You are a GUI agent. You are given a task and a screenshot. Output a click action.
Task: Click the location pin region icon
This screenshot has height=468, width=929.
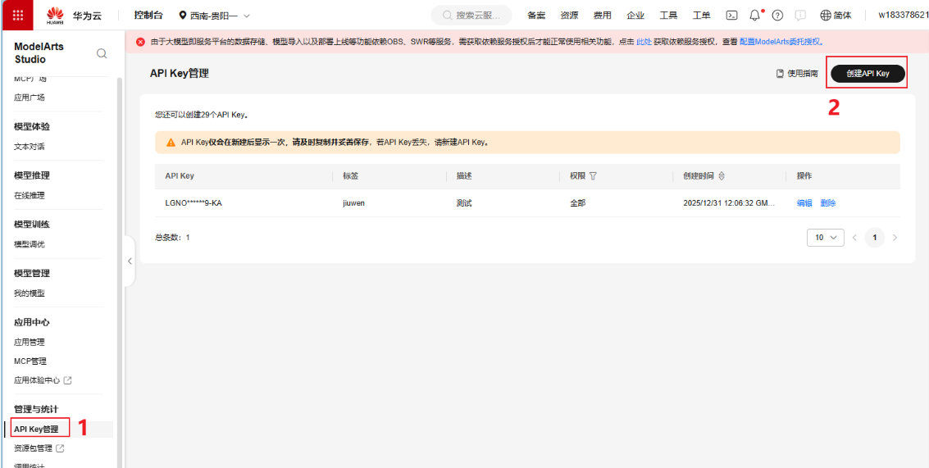(x=183, y=16)
